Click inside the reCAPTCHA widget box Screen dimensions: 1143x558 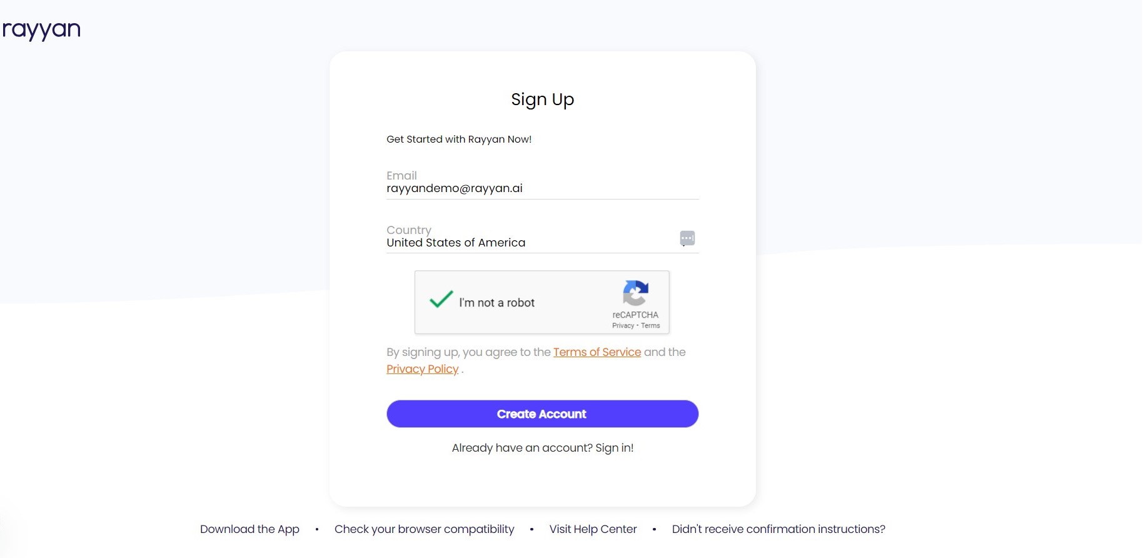(x=541, y=303)
